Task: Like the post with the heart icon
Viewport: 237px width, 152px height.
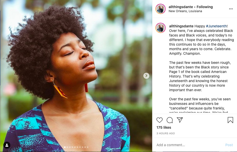Action: (x=160, y=120)
